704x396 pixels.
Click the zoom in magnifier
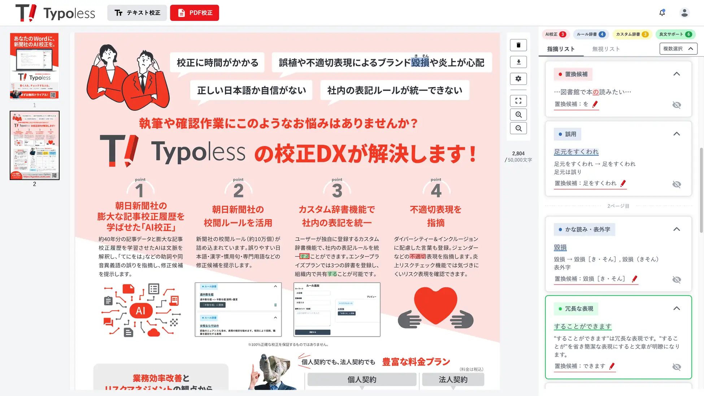pos(518,114)
